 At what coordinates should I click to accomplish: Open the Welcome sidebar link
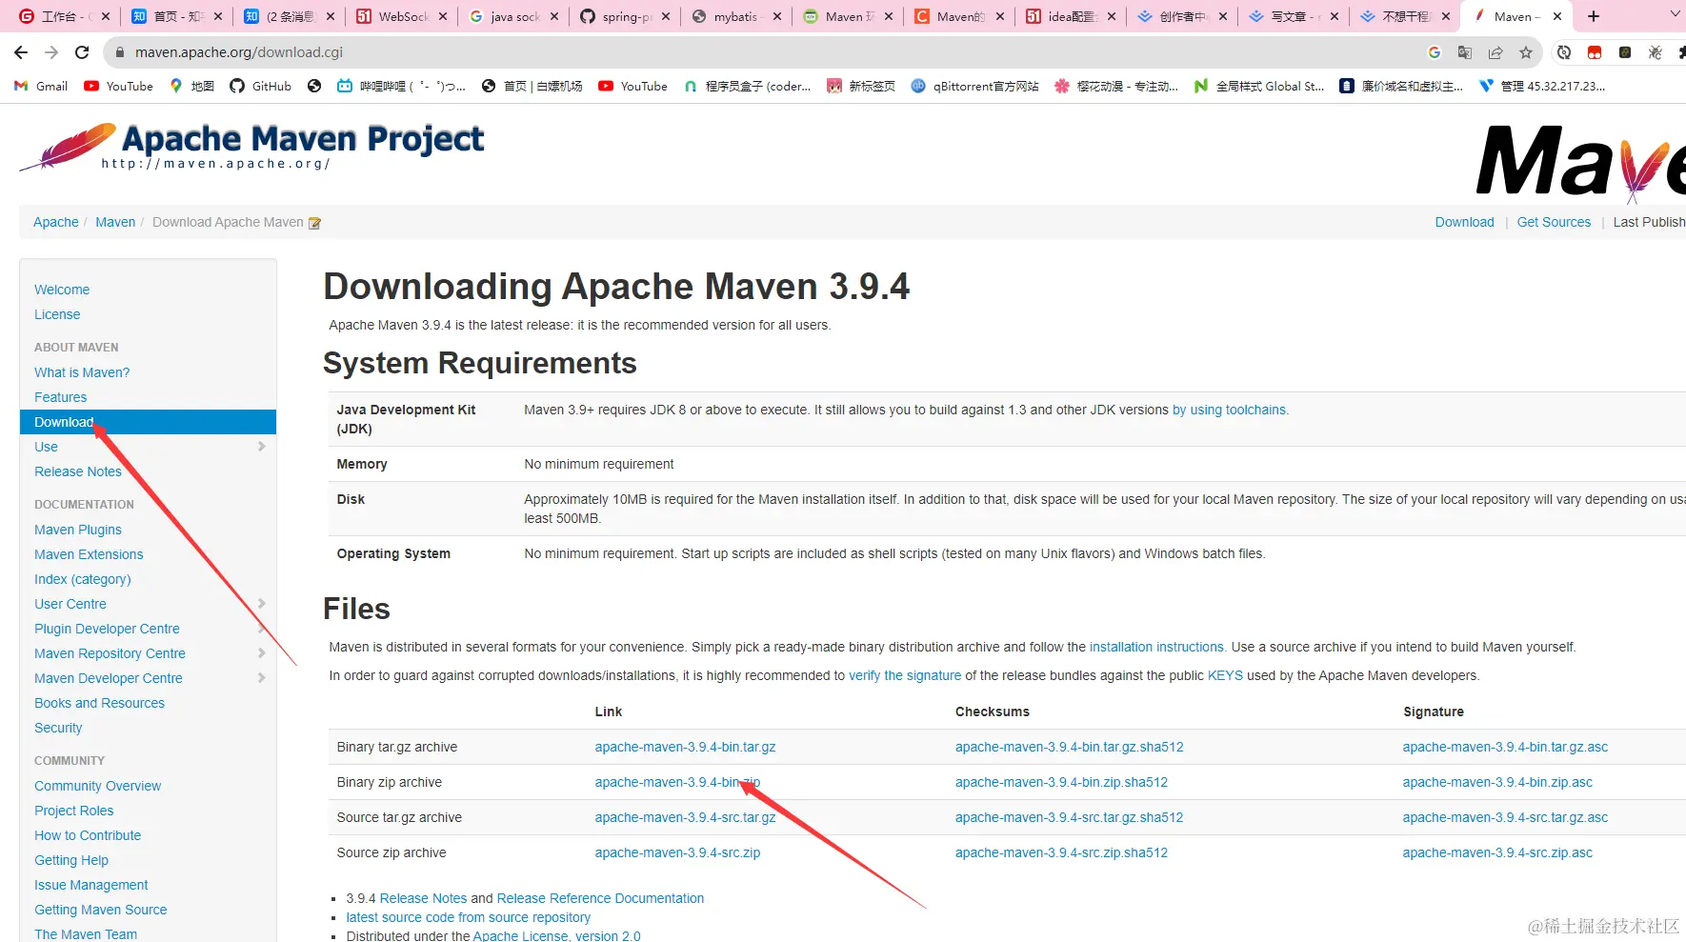(62, 290)
